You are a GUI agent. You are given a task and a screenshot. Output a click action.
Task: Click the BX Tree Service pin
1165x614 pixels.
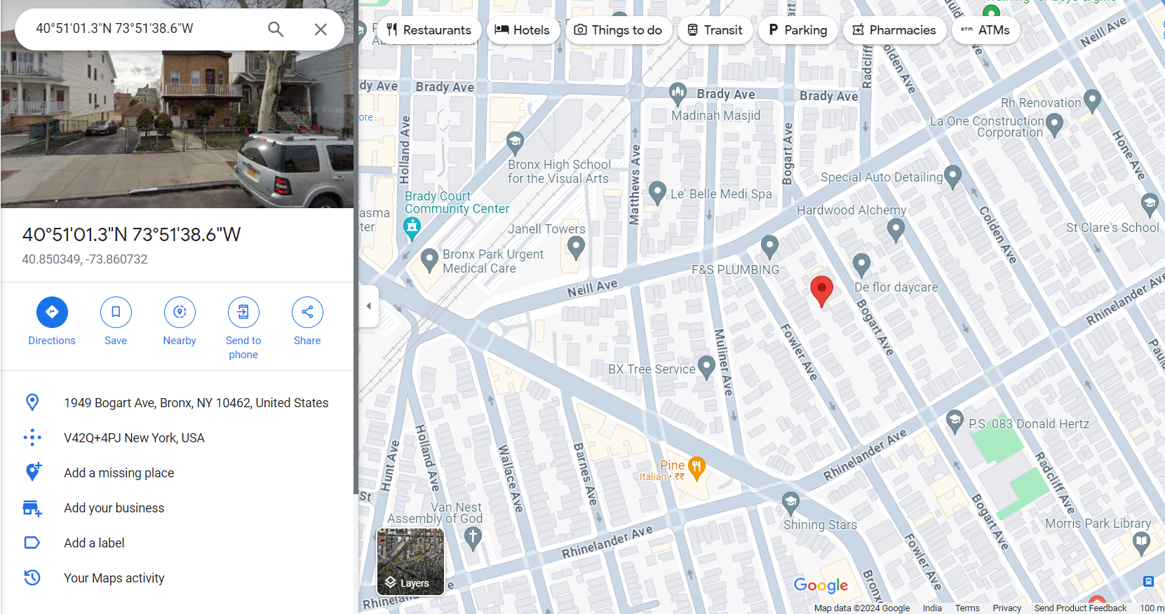tap(706, 367)
